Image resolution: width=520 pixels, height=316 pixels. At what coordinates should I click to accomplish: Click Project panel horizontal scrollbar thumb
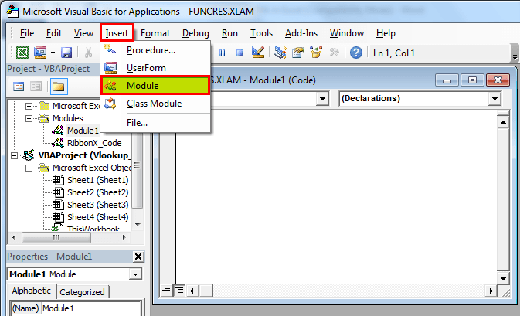coord(56,237)
